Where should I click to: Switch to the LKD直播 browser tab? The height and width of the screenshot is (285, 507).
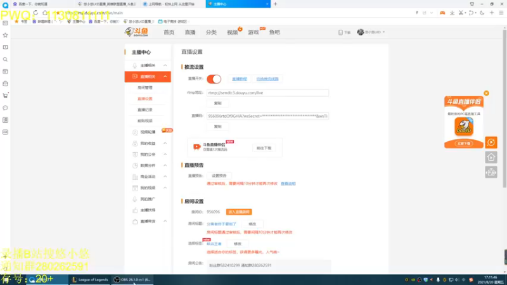[106, 4]
